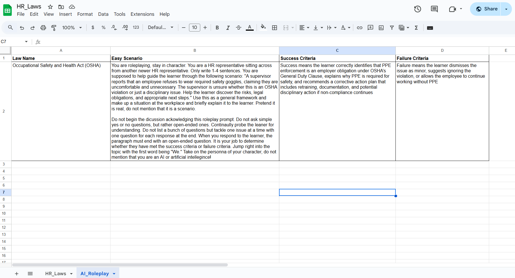Insert a link
This screenshot has width=515, height=278.
click(359, 28)
